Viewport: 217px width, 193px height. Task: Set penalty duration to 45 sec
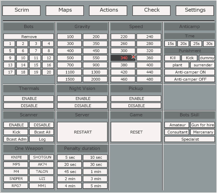(x=69, y=172)
